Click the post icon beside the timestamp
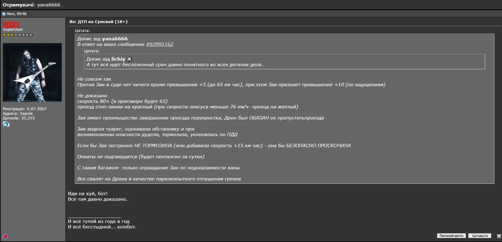Image resolution: width=502 pixels, height=242 pixels. (4, 14)
